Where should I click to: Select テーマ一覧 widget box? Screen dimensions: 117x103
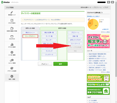point(49,36)
